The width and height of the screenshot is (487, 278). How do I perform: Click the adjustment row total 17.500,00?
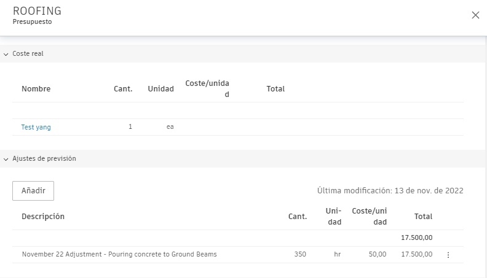tap(416, 254)
